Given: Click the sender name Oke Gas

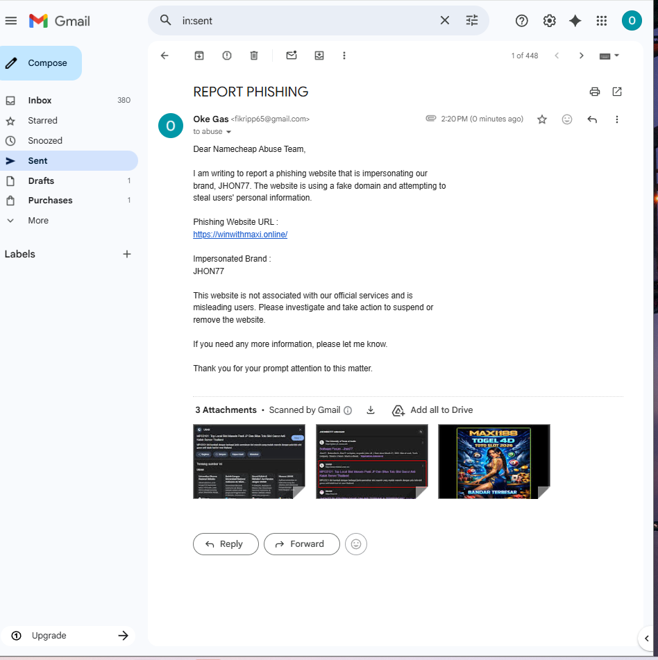Looking at the screenshot, I should [x=210, y=119].
